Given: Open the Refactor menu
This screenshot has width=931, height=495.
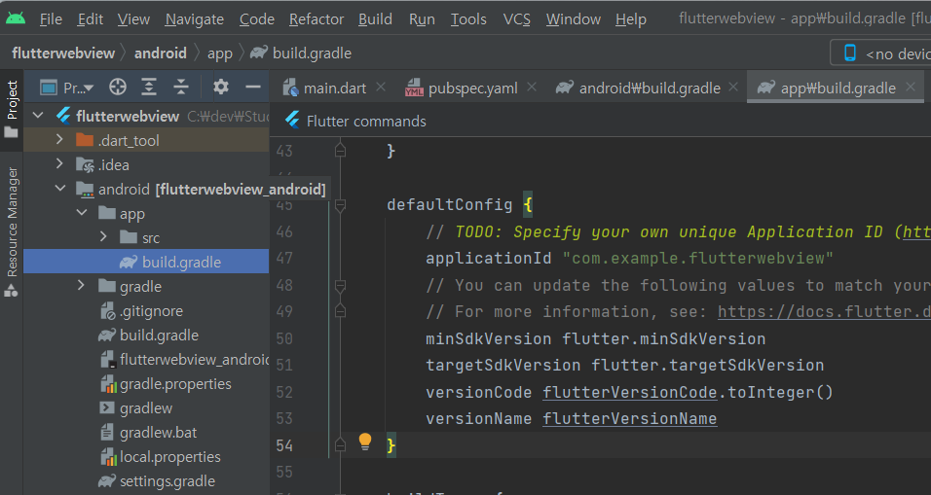Looking at the screenshot, I should tap(317, 19).
